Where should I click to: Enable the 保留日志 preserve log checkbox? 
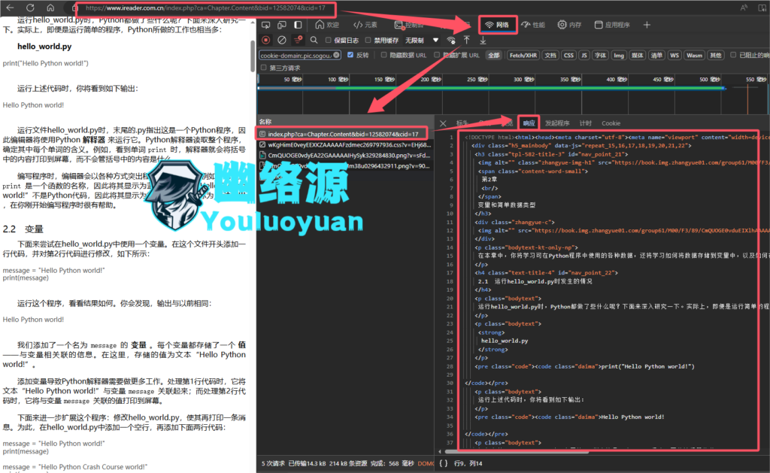pyautogui.click(x=329, y=41)
